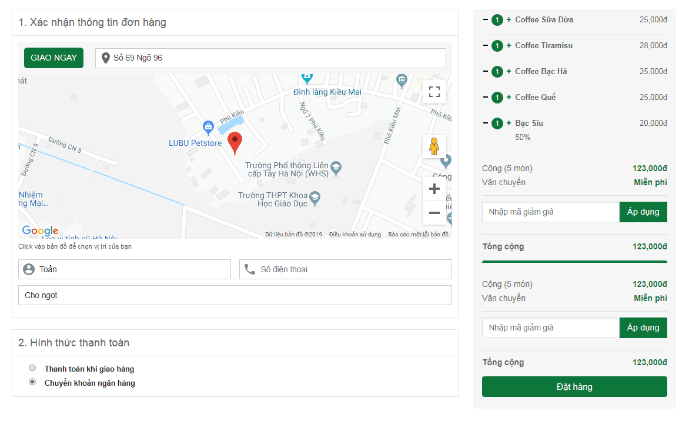Click the Google logo on the map

pos(39,231)
